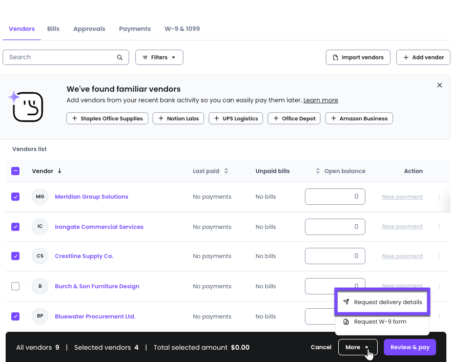This screenshot has height=362, width=452.
Task: Toggle the select-all vendors header checkbox
Action: pos(15,171)
